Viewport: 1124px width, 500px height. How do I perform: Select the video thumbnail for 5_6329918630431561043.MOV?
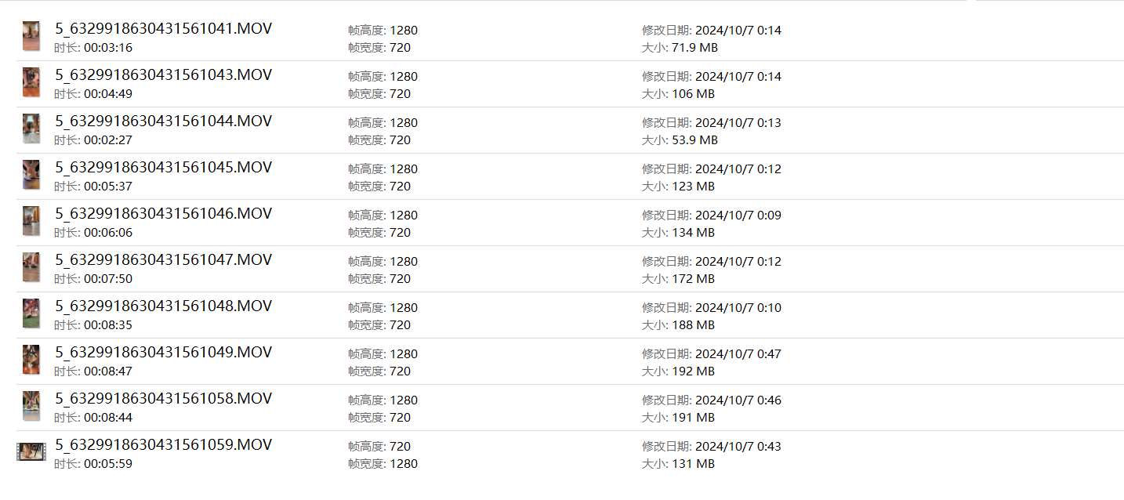click(31, 83)
